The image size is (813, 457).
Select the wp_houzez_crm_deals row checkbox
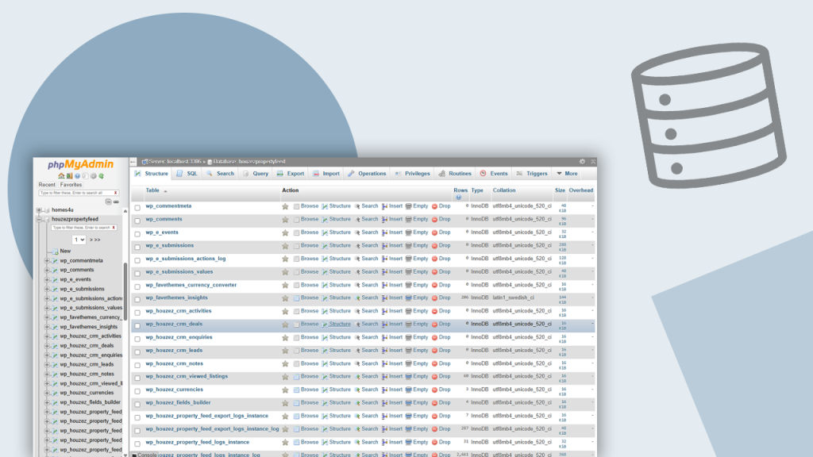[137, 325]
